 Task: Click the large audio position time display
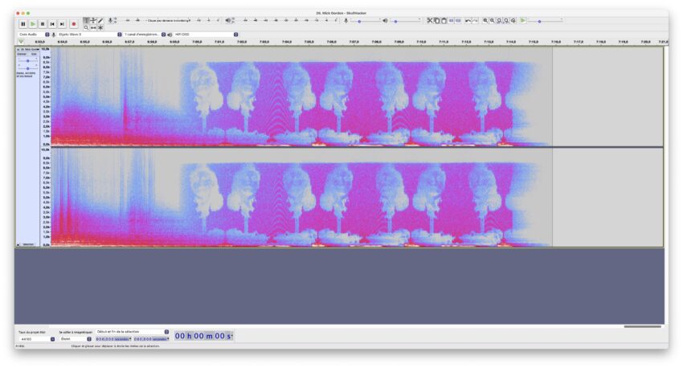(204, 336)
